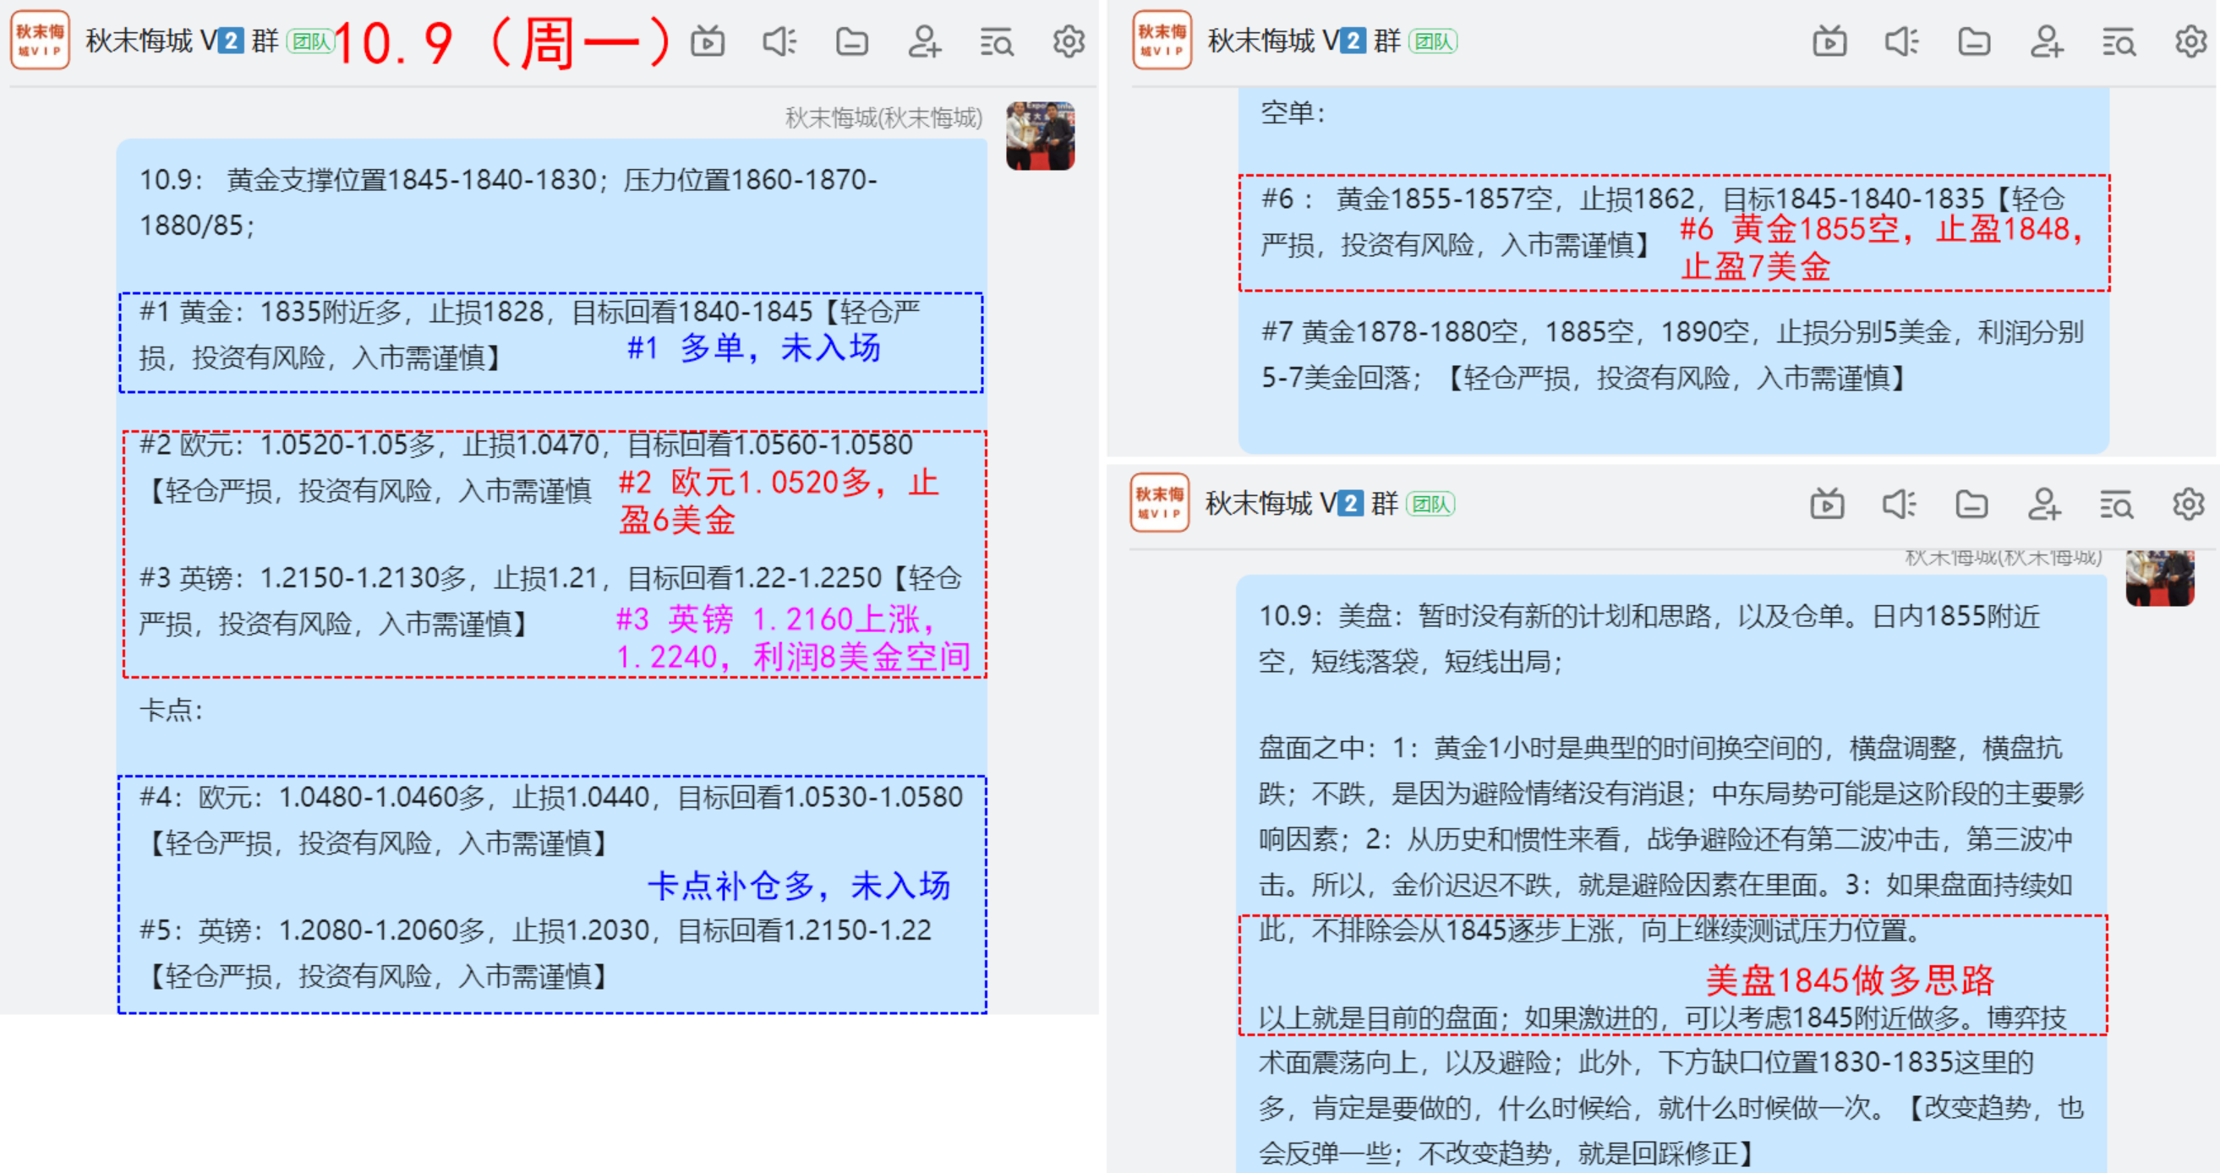Click the line '1880/85;' in the 10.9 message
Image resolution: width=2220 pixels, height=1173 pixels.
197,226
